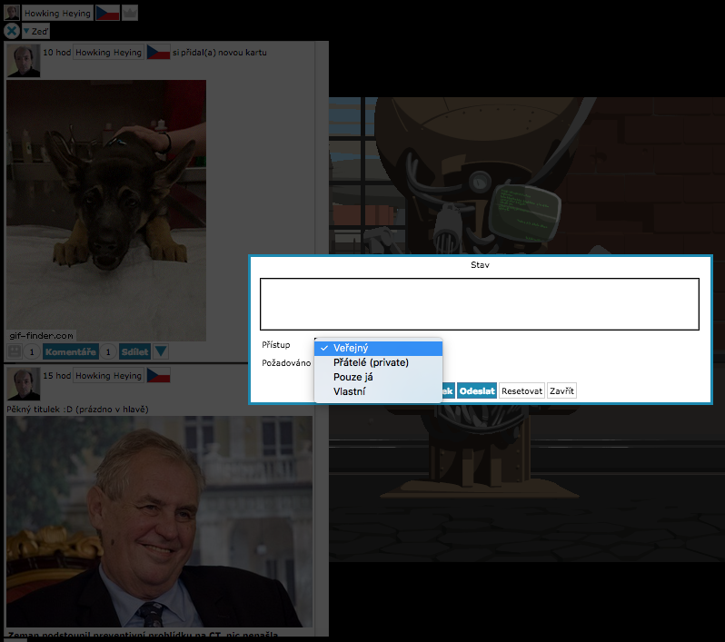This screenshot has width=725, height=642.
Task: Click the Odeslat button
Action: tap(477, 391)
